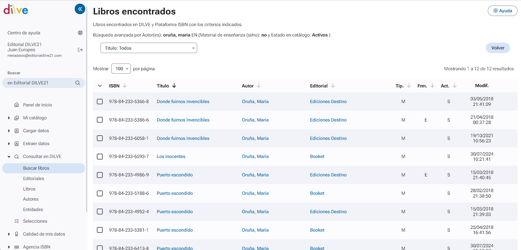521x250 pixels.
Task: Select the checkbox for the Los inocentes row
Action: click(100, 156)
